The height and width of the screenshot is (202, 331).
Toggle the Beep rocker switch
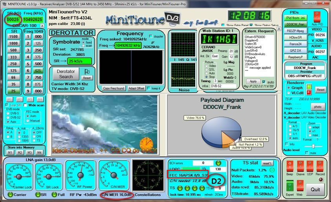[x=290, y=166]
